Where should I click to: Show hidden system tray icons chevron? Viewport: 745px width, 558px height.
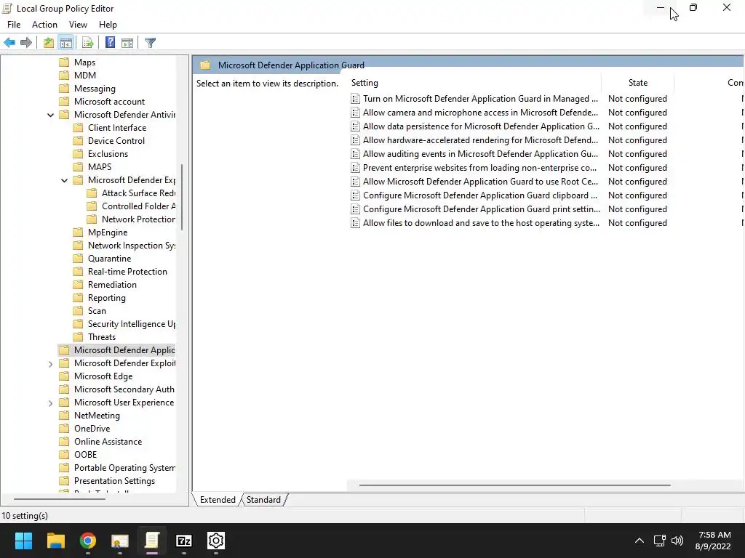[640, 541]
